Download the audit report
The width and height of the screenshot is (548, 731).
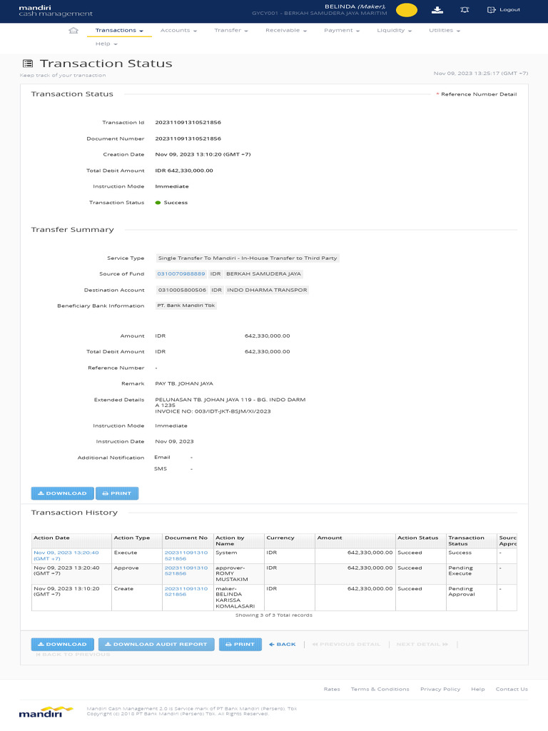pos(156,645)
